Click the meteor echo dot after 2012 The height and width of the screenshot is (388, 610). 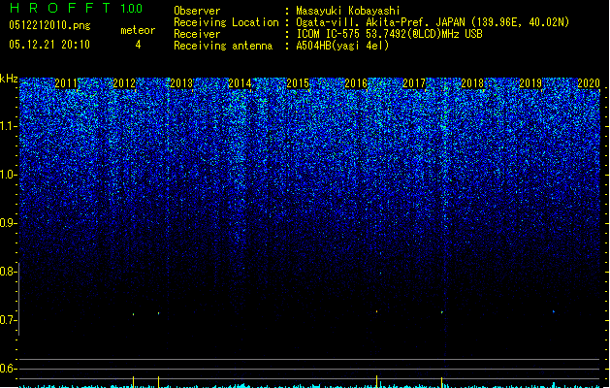(x=134, y=314)
